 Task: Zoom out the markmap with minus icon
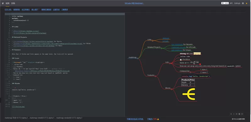click(234, 114)
